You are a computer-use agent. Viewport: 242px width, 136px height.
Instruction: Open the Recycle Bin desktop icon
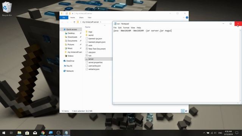coord(7,9)
